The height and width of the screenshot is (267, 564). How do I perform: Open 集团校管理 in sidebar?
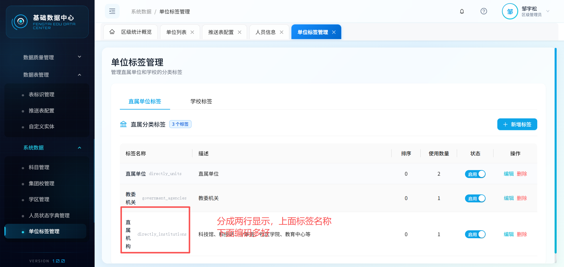pyautogui.click(x=41, y=184)
